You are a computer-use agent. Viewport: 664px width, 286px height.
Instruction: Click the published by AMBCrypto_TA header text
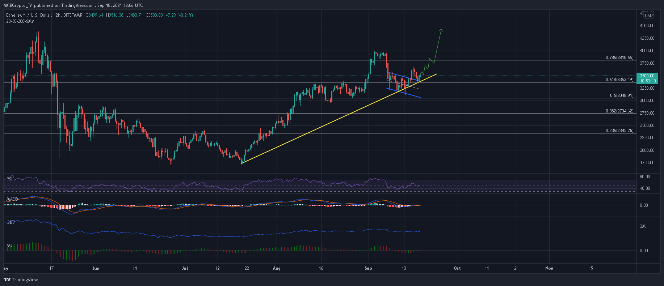(x=73, y=5)
